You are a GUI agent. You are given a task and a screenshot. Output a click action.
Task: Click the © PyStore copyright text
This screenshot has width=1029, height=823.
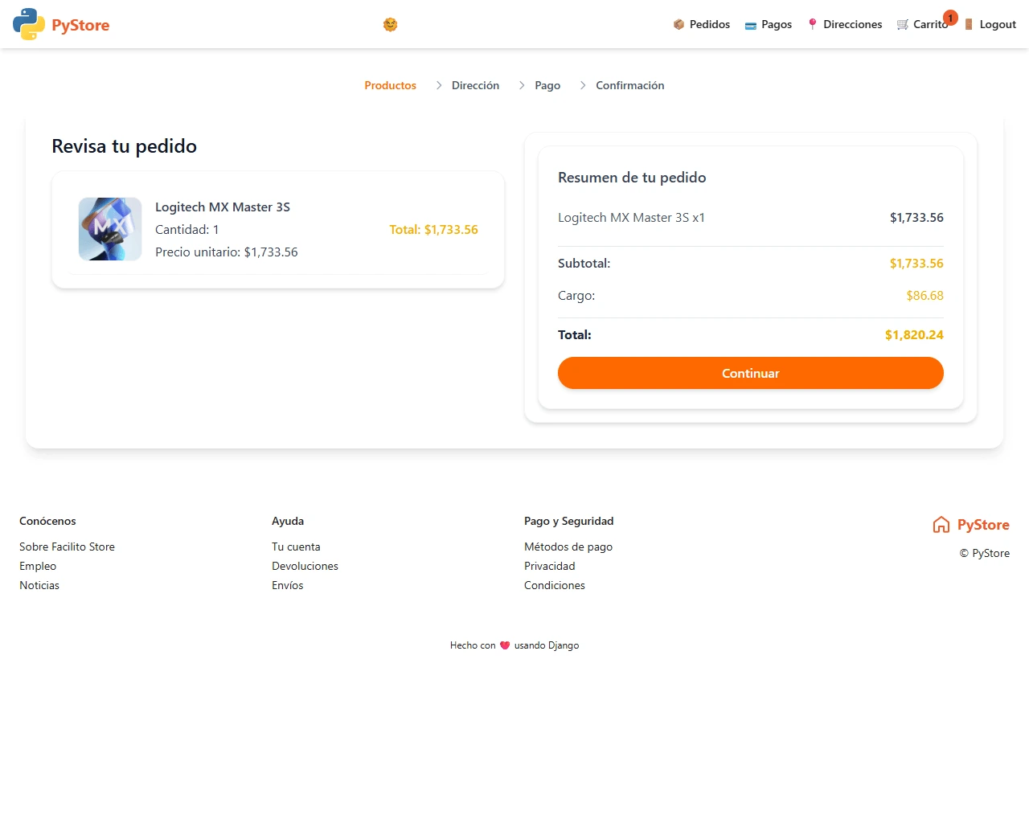pyautogui.click(x=984, y=553)
